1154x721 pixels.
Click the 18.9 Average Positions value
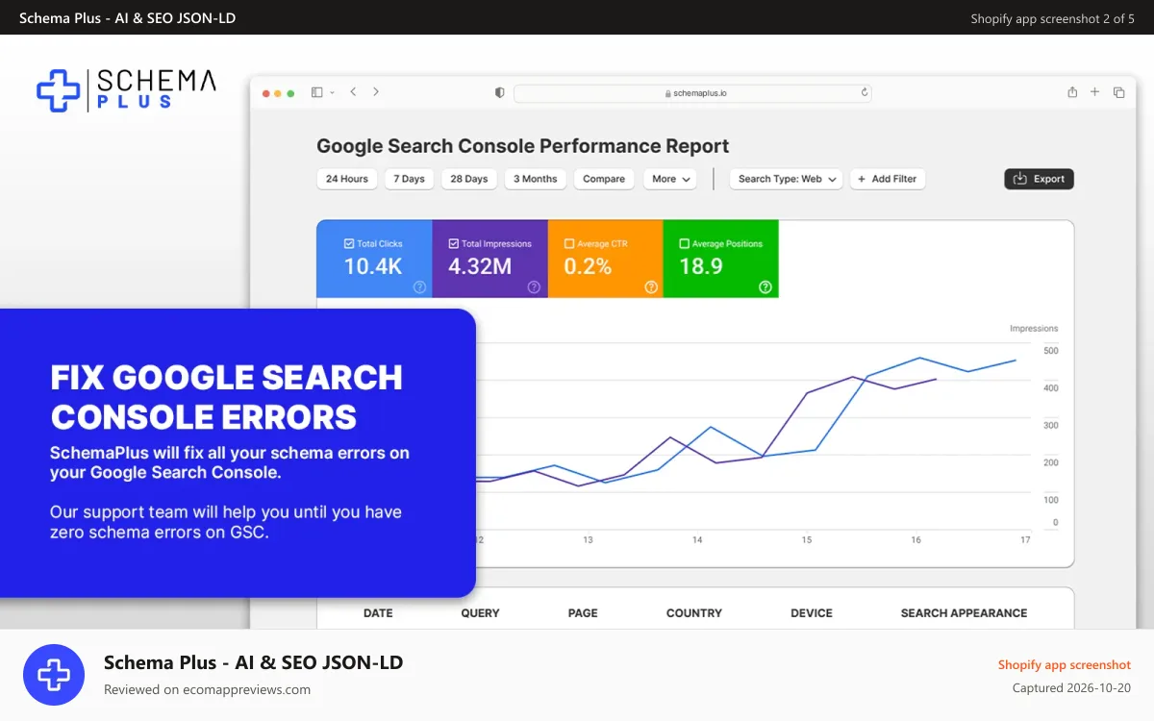(701, 266)
